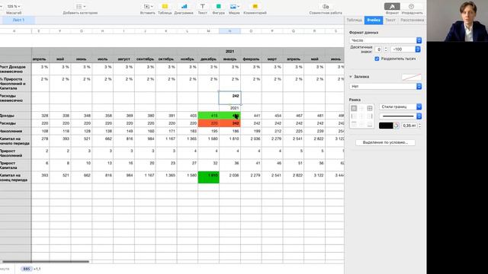Apply the bottom border preset
Screen dimensions: 488x274
pyautogui.click(x=370, y=124)
